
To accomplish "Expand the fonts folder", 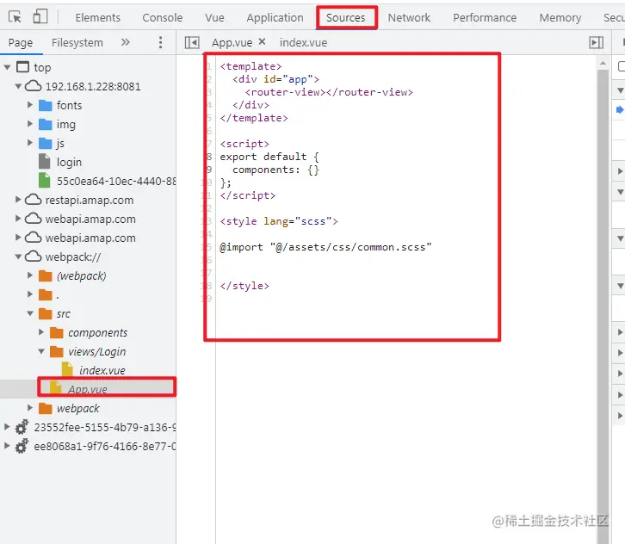I will [x=30, y=105].
